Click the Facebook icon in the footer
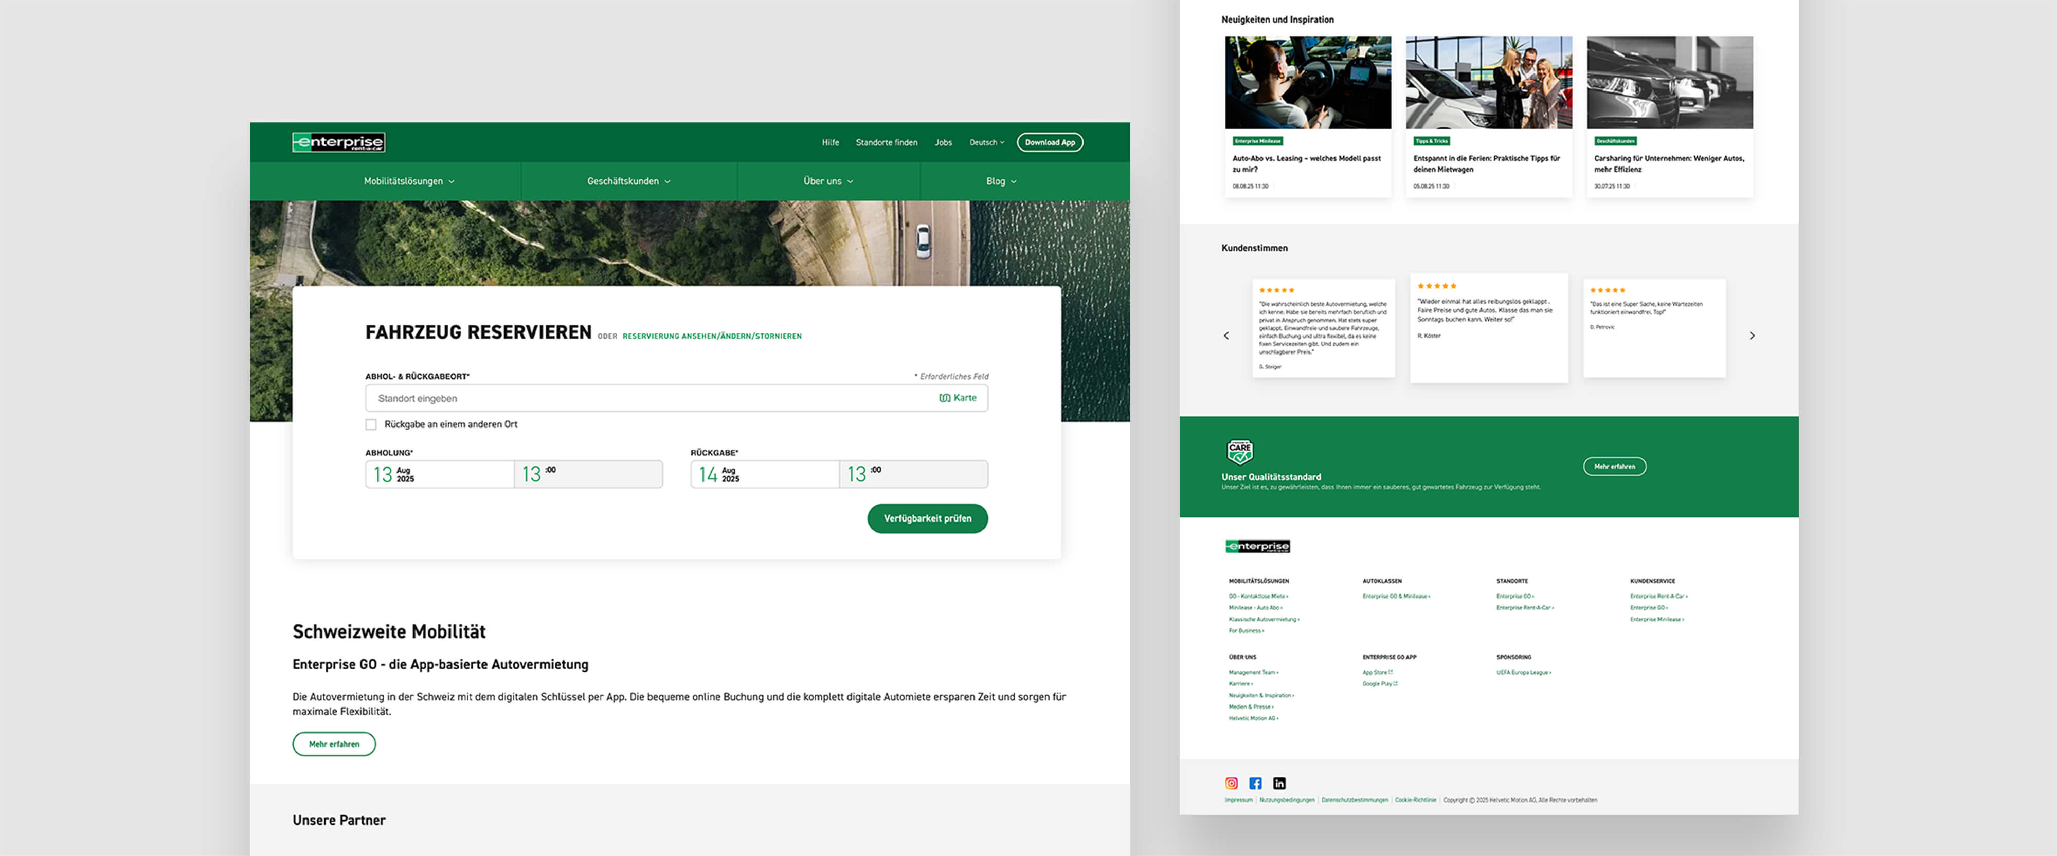Screen dimensions: 2057x856 pos(1254,783)
